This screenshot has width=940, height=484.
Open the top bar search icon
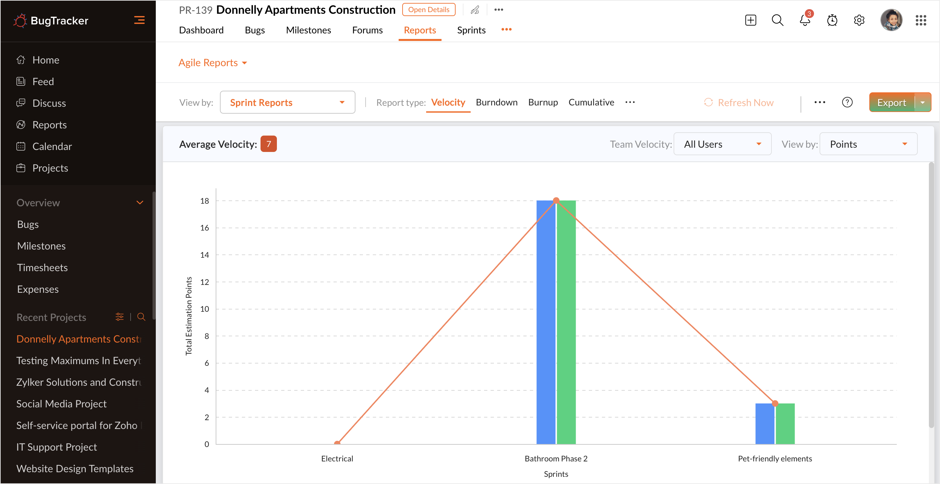(x=777, y=20)
